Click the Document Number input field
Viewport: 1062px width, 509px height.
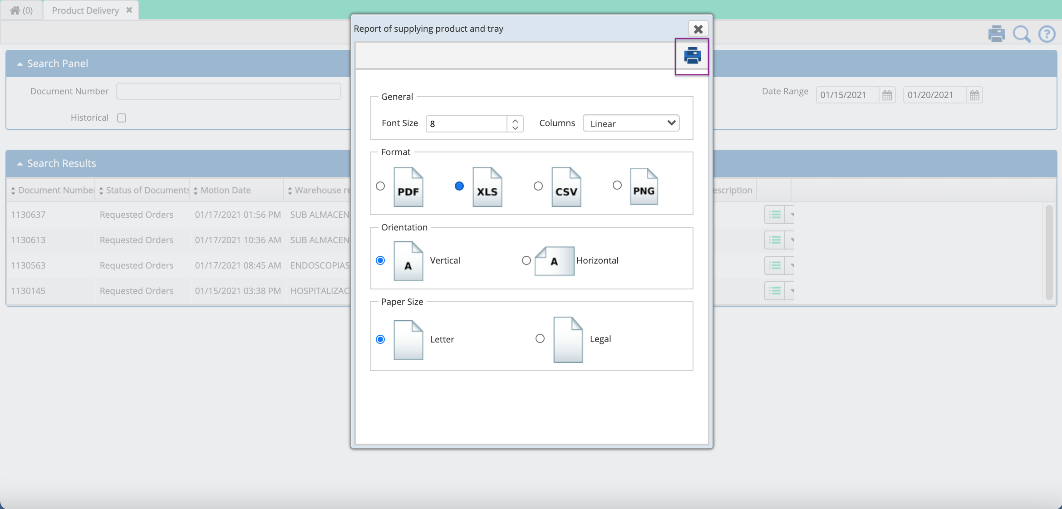[x=228, y=91]
